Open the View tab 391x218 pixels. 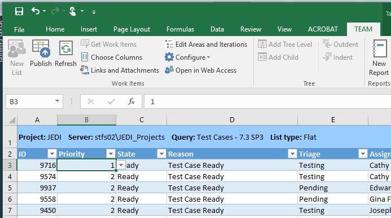[284, 29]
